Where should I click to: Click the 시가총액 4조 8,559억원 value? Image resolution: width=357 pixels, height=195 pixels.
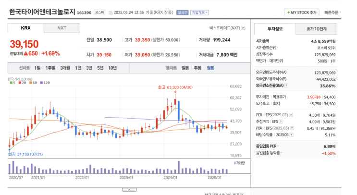(x=323, y=41)
